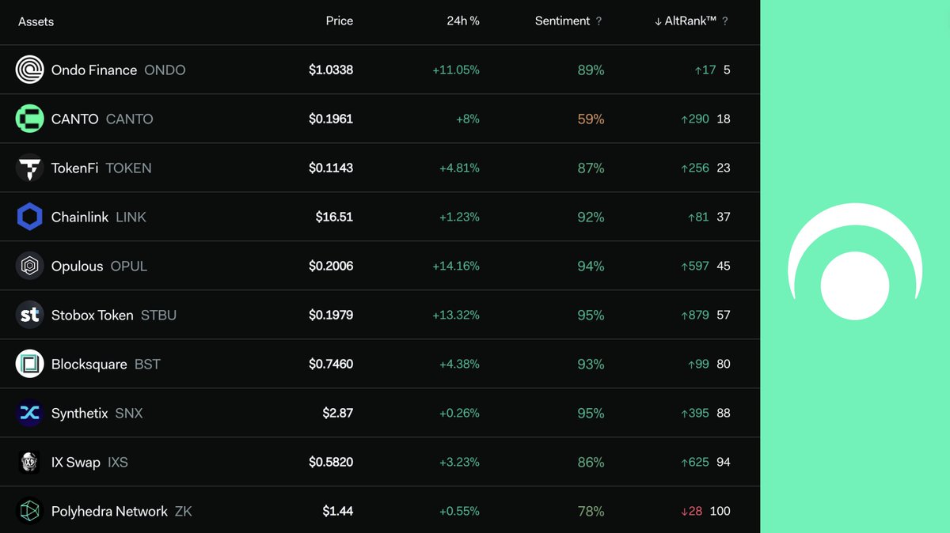Open the CANTO asset name

pos(74,119)
